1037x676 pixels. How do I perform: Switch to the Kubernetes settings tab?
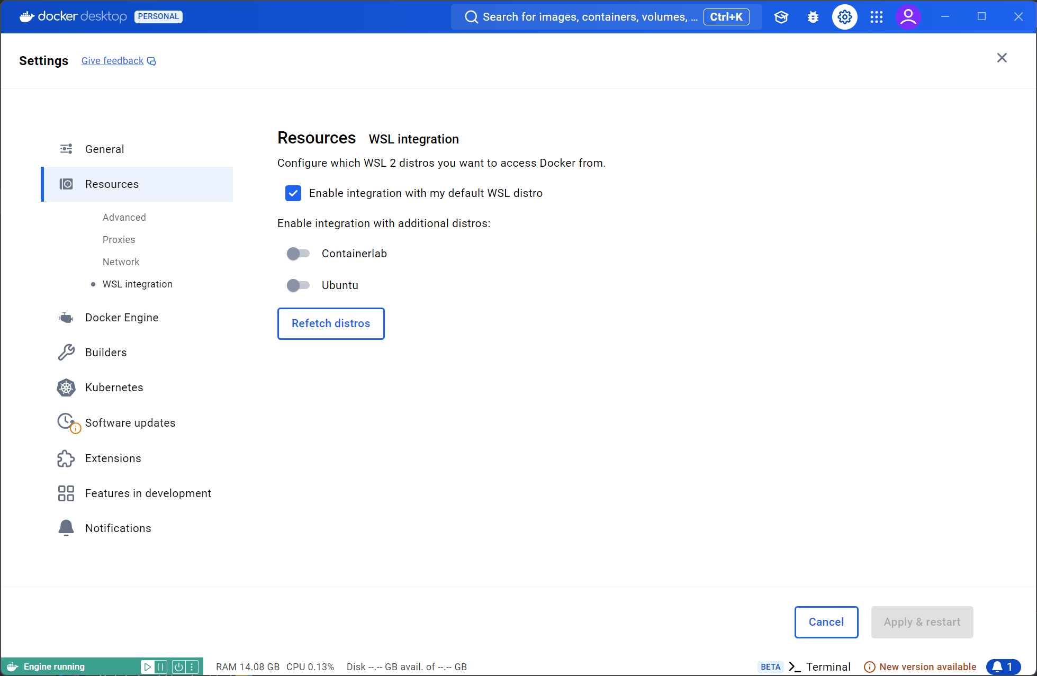(114, 387)
